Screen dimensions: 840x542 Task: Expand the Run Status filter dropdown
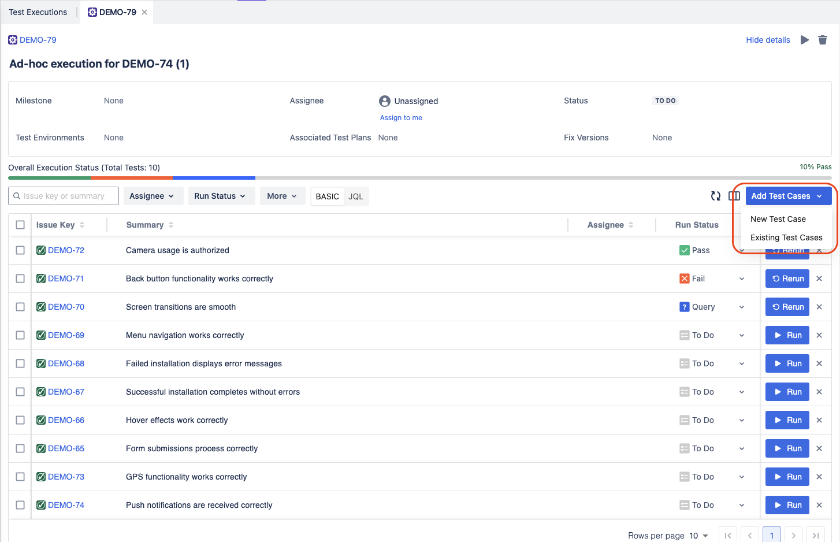tap(220, 196)
